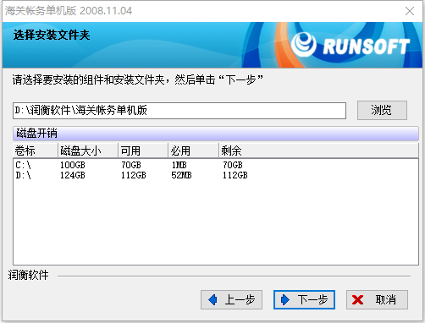This screenshot has height=323, width=425.
Task: Click the 卷标 column header
Action: pos(36,151)
